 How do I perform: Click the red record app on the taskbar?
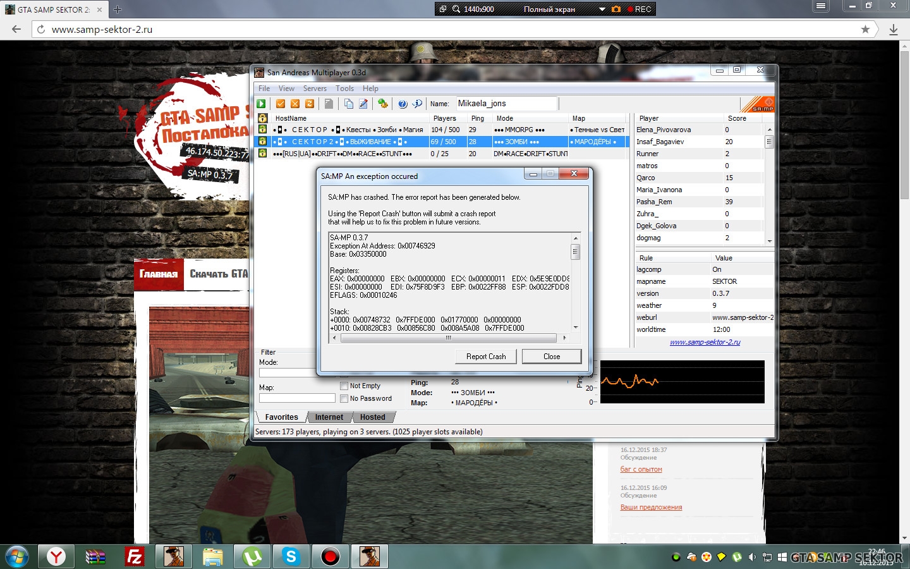(331, 556)
